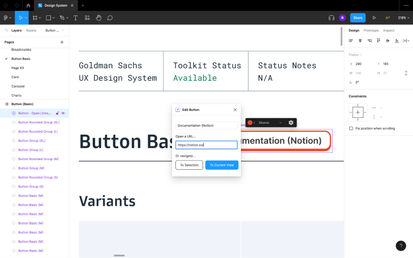
Task: Open audio conversation headphones icon
Action: [332, 18]
